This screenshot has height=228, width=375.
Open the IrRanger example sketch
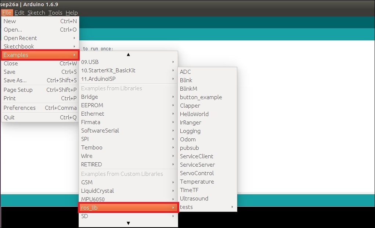pos(208,123)
